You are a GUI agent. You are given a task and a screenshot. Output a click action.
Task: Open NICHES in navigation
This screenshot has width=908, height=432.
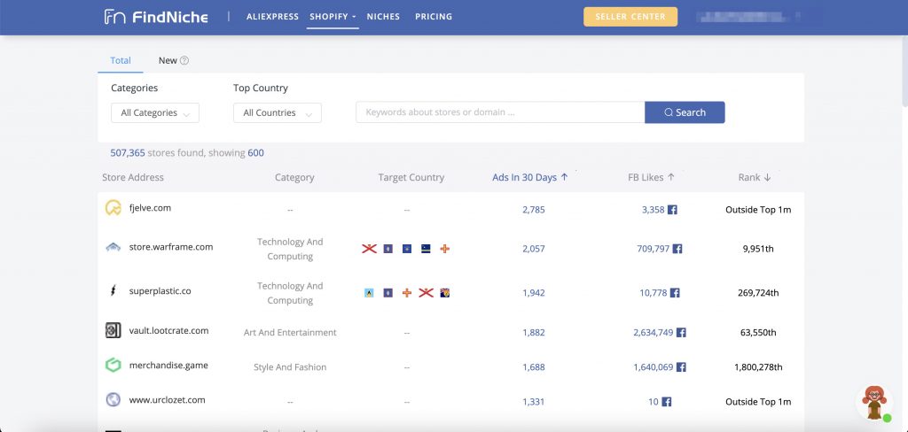click(x=383, y=17)
